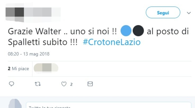This screenshot has height=108, width=195.
Task: Click the reply speech bubble icon
Action: pos(11,84)
